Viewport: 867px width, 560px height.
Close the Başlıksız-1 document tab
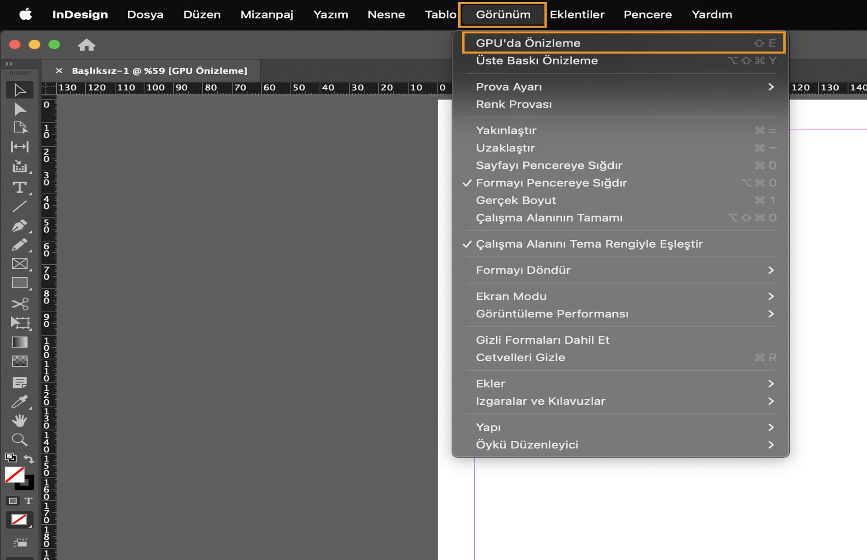pos(59,70)
